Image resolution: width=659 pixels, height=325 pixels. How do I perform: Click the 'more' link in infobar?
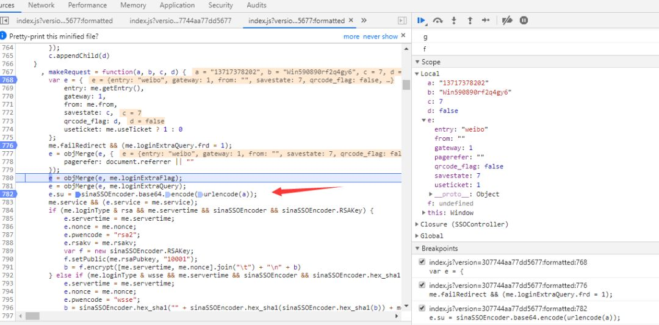[x=351, y=37]
